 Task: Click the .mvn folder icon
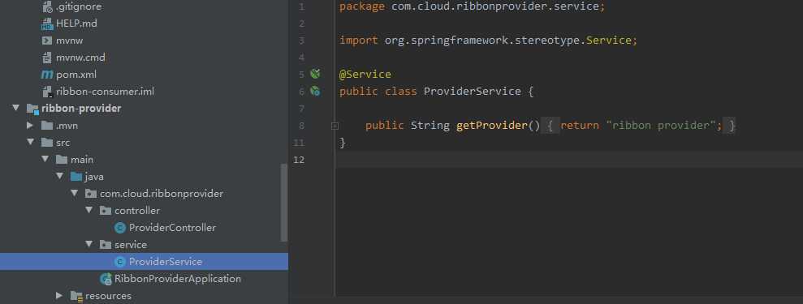[47, 125]
